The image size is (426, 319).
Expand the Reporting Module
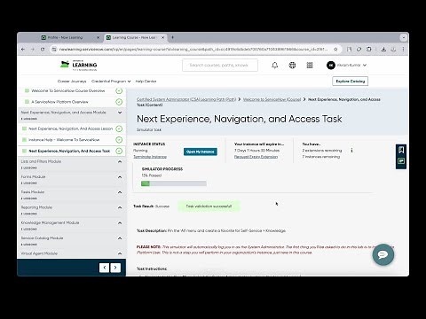[120, 207]
